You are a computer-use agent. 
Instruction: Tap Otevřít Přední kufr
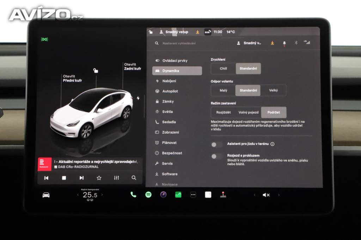coord(72,78)
